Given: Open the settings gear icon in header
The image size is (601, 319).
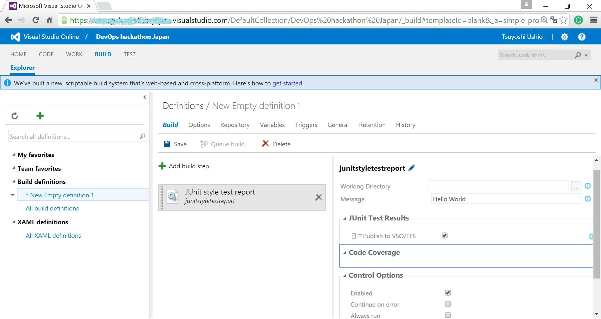Looking at the screenshot, I should [x=564, y=37].
